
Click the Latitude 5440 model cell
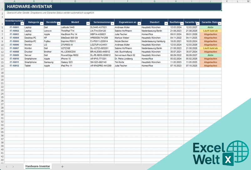(x=75, y=27)
